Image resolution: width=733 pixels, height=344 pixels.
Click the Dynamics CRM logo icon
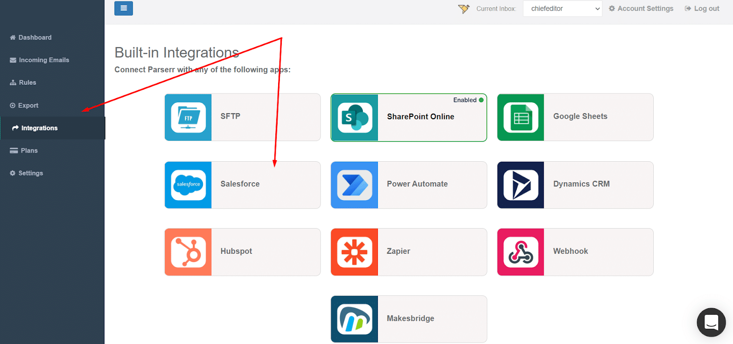(521, 185)
